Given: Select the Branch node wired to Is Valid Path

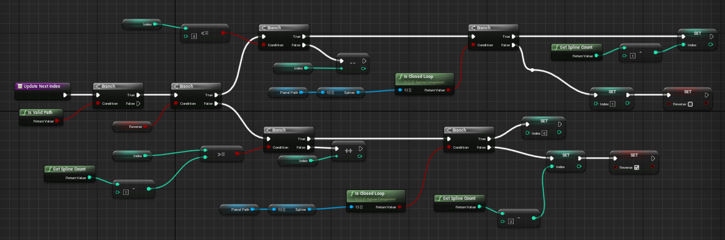Looking at the screenshot, I should [x=118, y=95].
